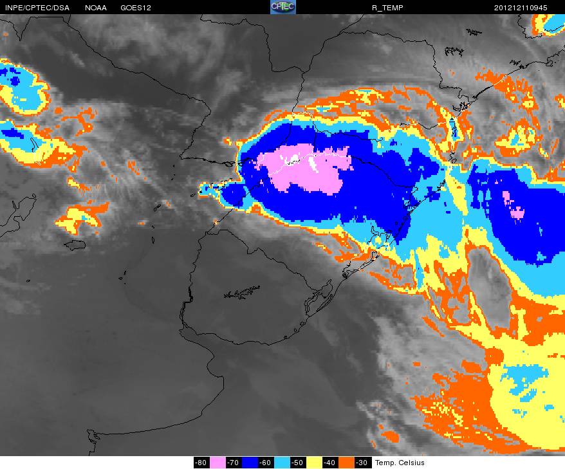The image size is (565, 469).
Task: Click the Temp. Celsius legend label
Action: tap(400, 463)
